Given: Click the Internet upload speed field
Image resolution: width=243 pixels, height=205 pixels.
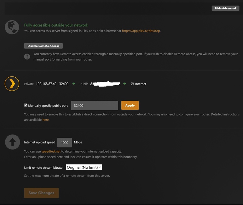Looking at the screenshot, I should pyautogui.click(x=65, y=142).
